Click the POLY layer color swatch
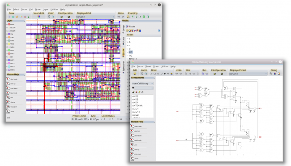This screenshot has width=291, height=166. (x=9, y=54)
